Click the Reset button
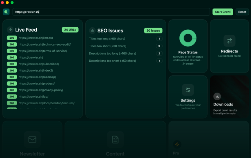This screenshot has width=251, height=158. pos(242,12)
